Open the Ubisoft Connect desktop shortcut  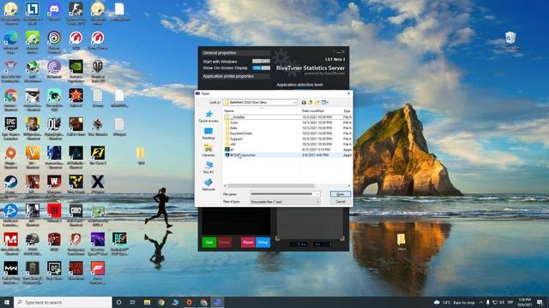click(54, 41)
